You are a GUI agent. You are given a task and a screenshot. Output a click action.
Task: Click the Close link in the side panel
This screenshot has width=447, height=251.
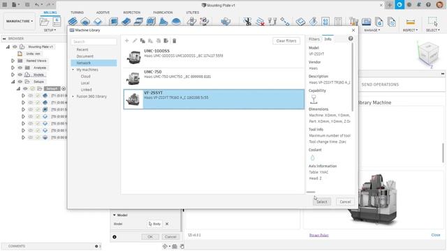click(x=436, y=235)
